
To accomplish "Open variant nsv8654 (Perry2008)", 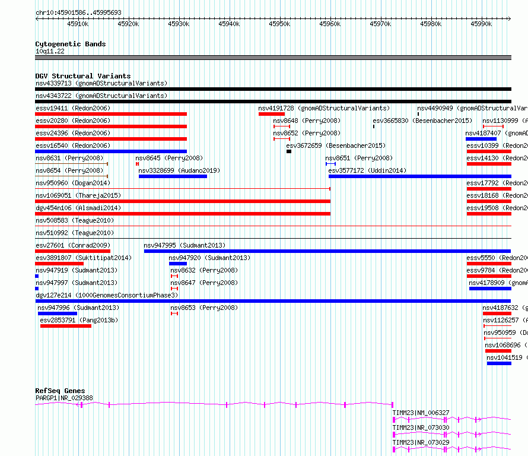I will click(69, 170).
